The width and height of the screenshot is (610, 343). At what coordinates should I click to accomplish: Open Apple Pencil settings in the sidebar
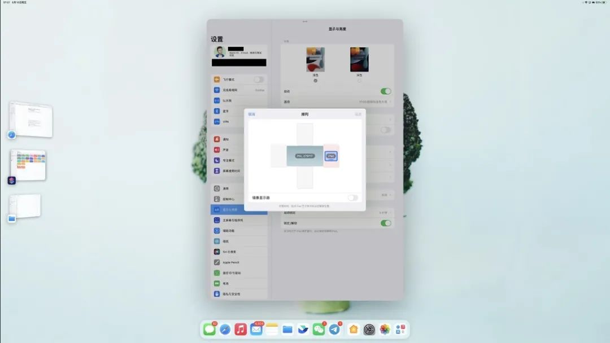[x=239, y=262]
